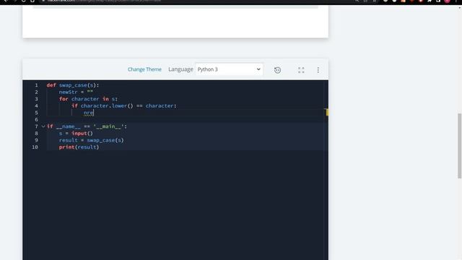
Task: Switch the editor to fullscreen mode
Action: point(301,70)
